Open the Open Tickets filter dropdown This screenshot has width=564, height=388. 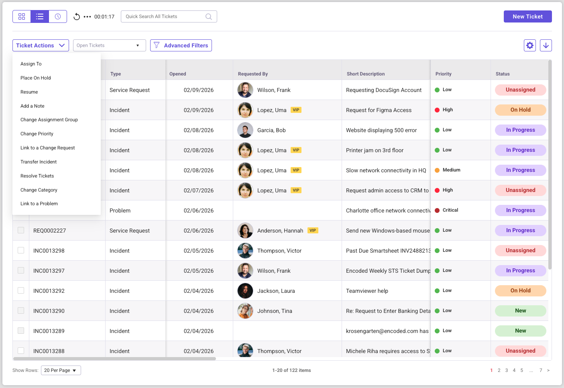click(x=109, y=45)
